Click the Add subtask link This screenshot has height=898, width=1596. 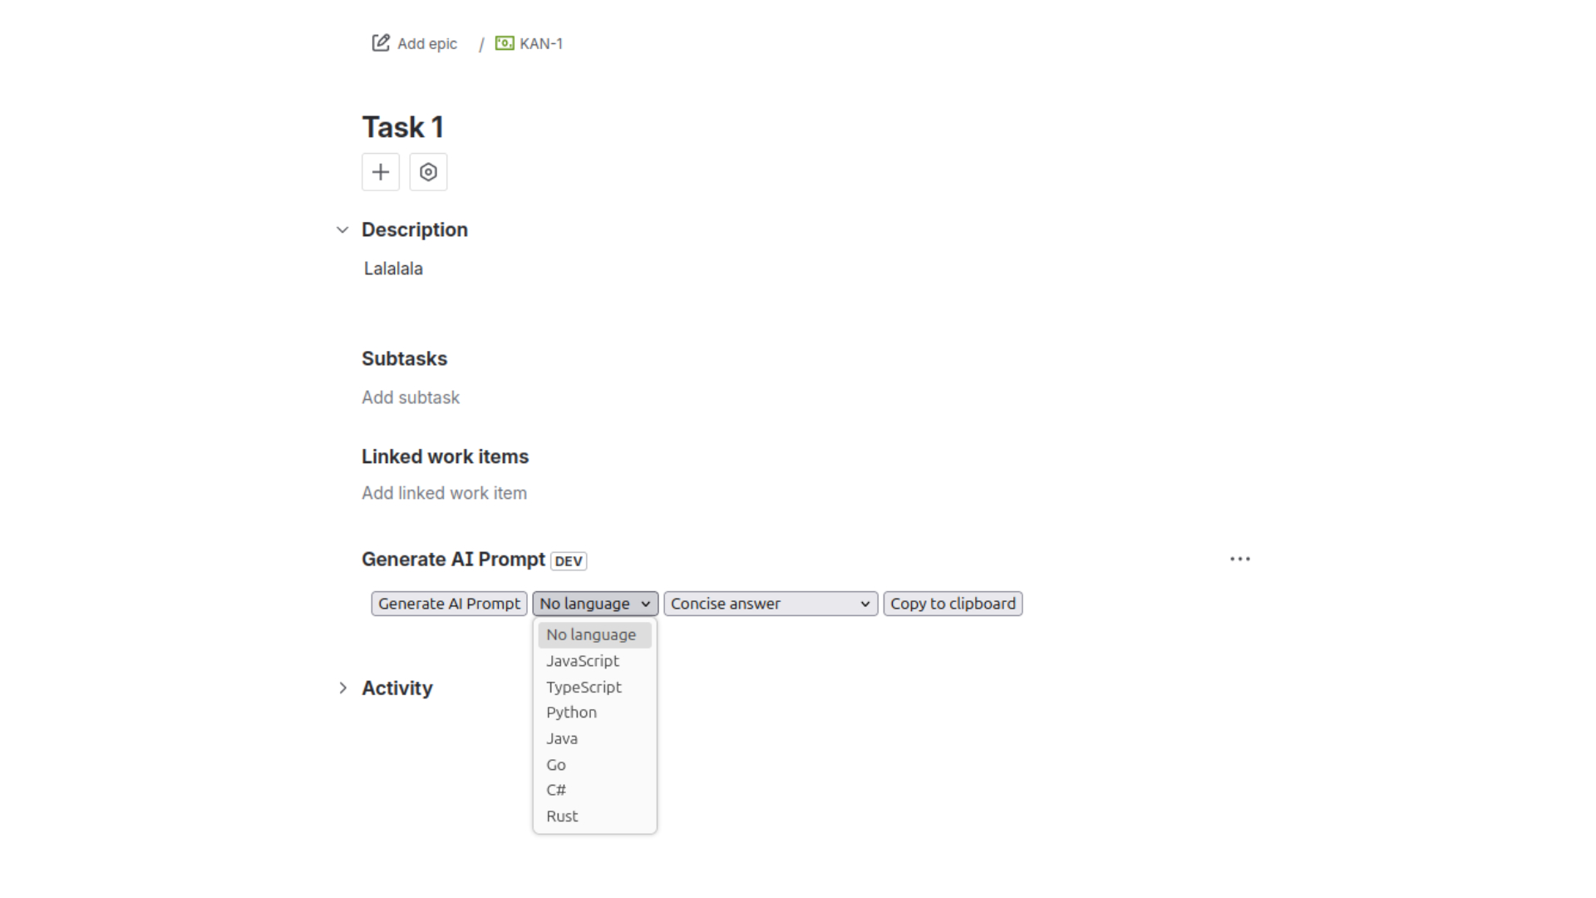411,397
